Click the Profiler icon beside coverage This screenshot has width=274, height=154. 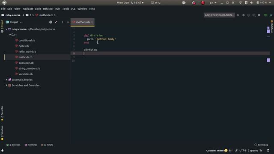[x=254, y=15]
